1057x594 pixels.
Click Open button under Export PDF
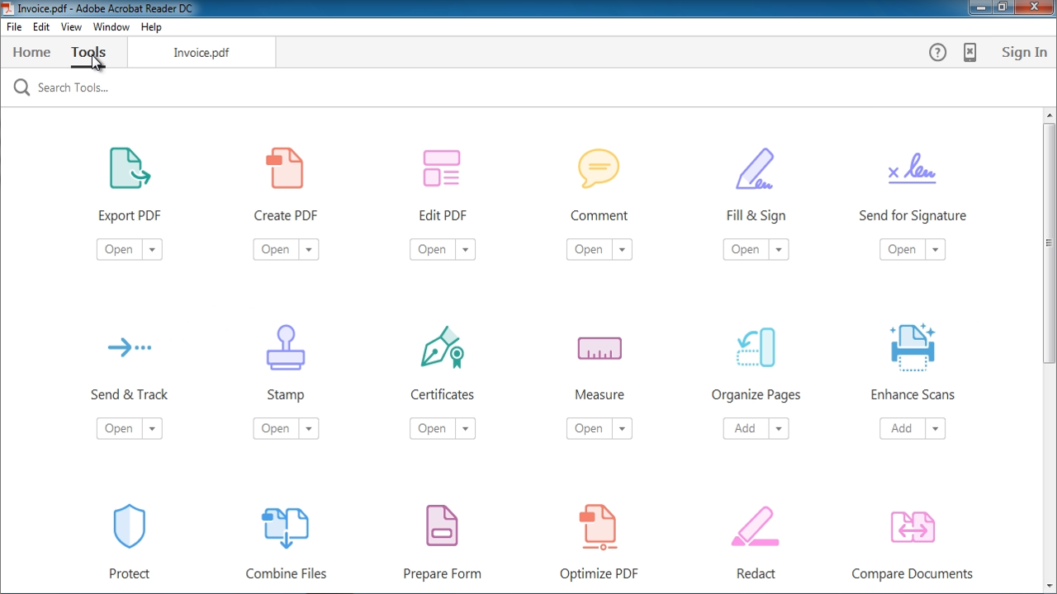pyautogui.click(x=119, y=250)
